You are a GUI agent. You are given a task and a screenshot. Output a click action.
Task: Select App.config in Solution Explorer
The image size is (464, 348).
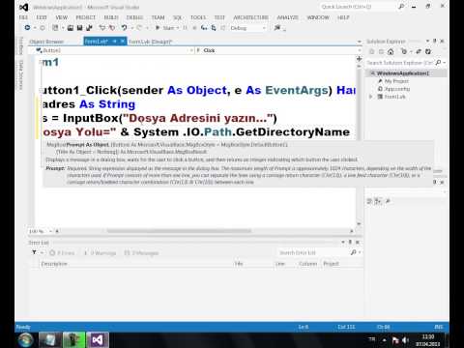pyautogui.click(x=397, y=89)
